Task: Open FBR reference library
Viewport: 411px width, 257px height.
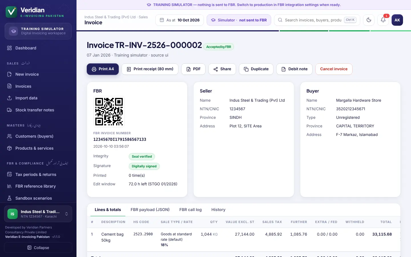Action: (x=38, y=186)
